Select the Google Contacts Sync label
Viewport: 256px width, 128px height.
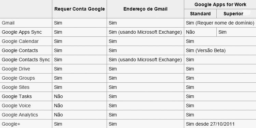point(26,60)
